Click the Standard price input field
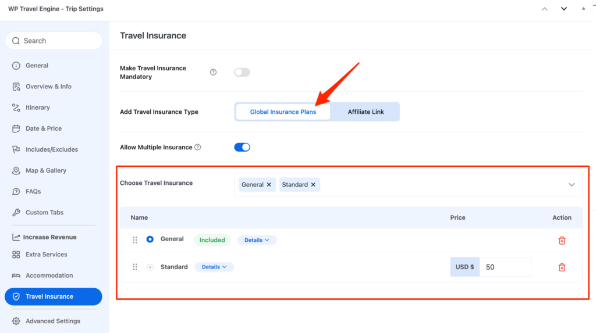Image resolution: width=596 pixels, height=333 pixels. tap(504, 267)
